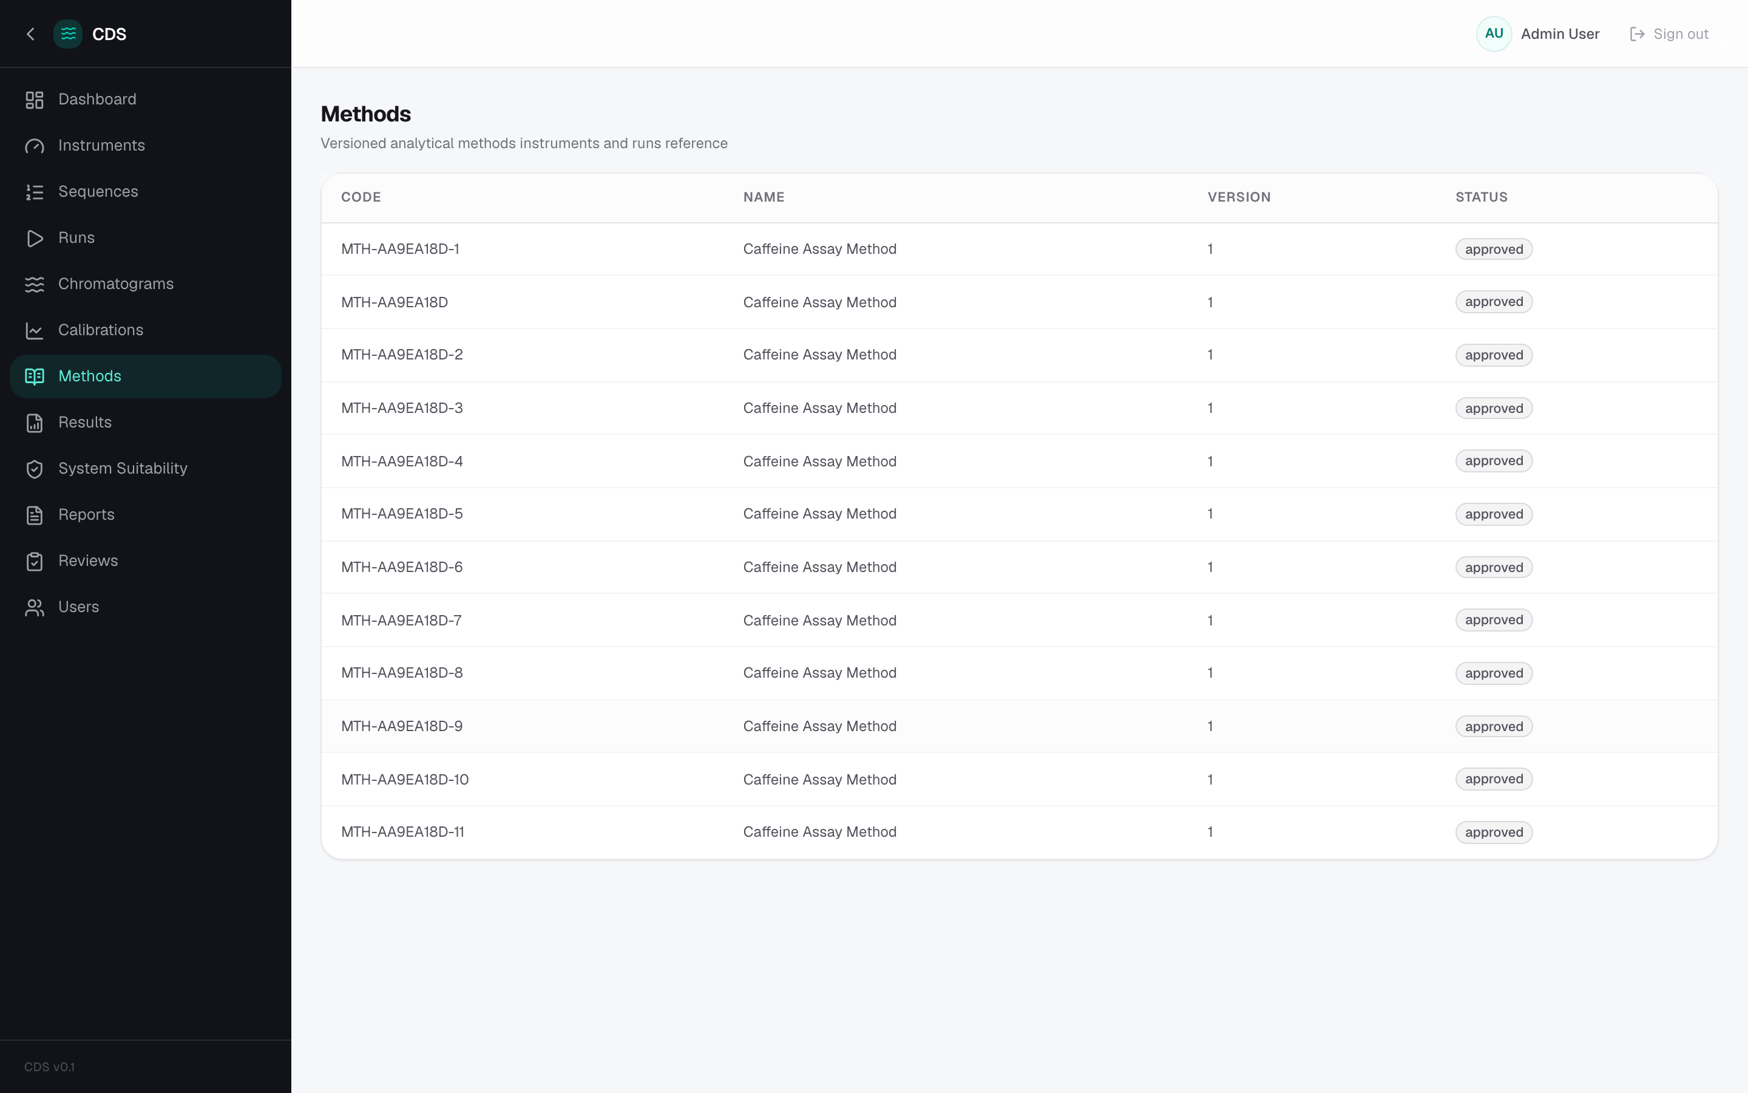Click the Reviews clipboard check icon
Screen dimensions: 1748x1093
(x=35, y=562)
